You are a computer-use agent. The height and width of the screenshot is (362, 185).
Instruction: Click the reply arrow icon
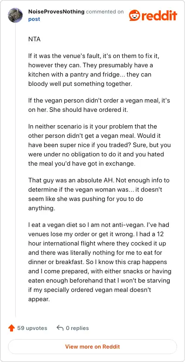(x=60, y=328)
